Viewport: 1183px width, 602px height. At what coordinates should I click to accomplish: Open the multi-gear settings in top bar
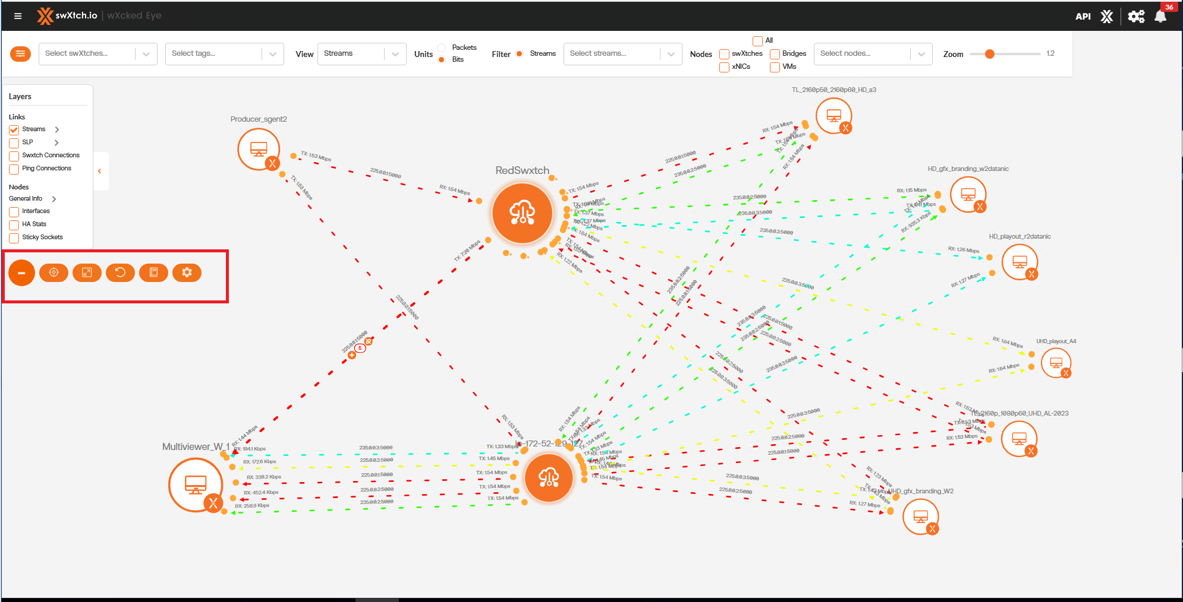coord(1135,16)
